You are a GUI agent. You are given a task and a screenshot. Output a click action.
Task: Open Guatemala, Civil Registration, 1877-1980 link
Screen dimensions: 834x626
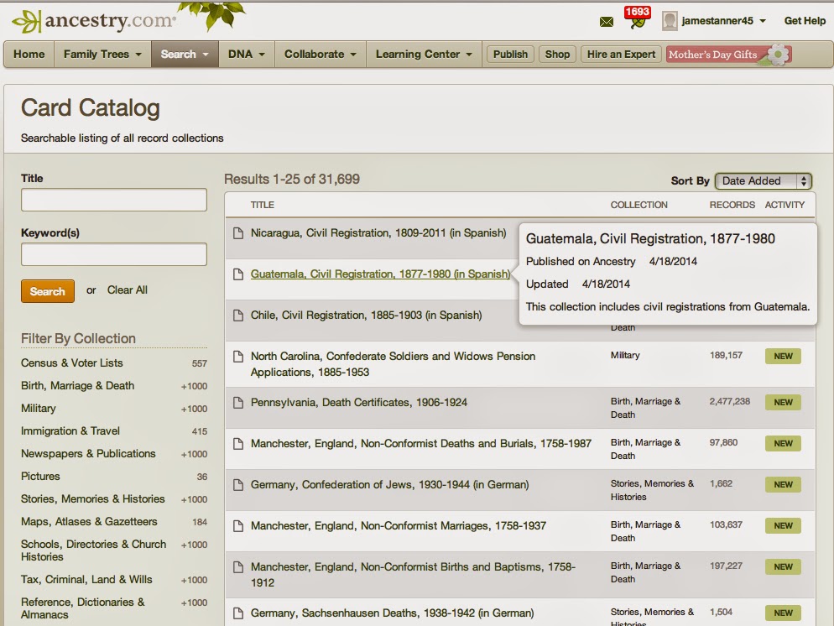(380, 274)
